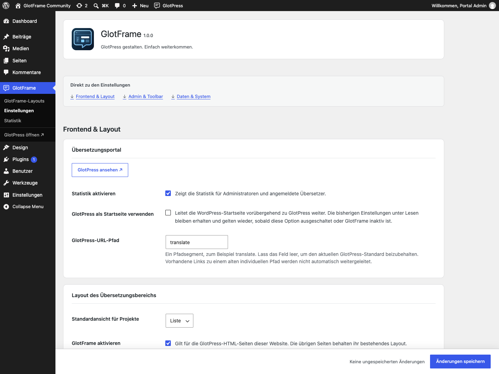Viewport: 499px width, 374px height.
Task: Jump to Admin & Toolbar section
Action: [143, 97]
